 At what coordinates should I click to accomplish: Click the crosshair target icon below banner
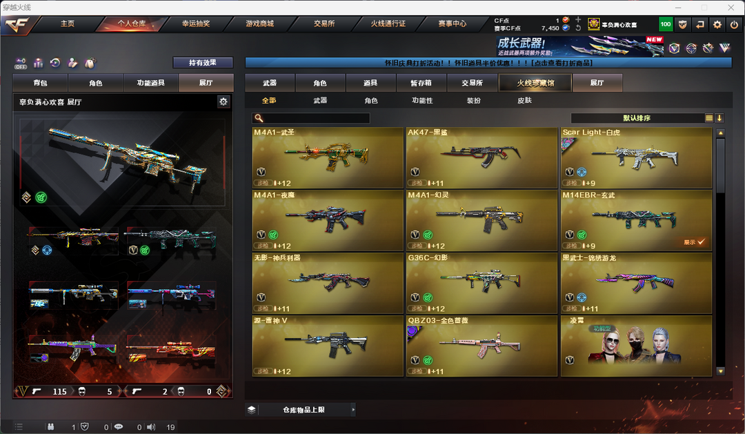point(691,48)
